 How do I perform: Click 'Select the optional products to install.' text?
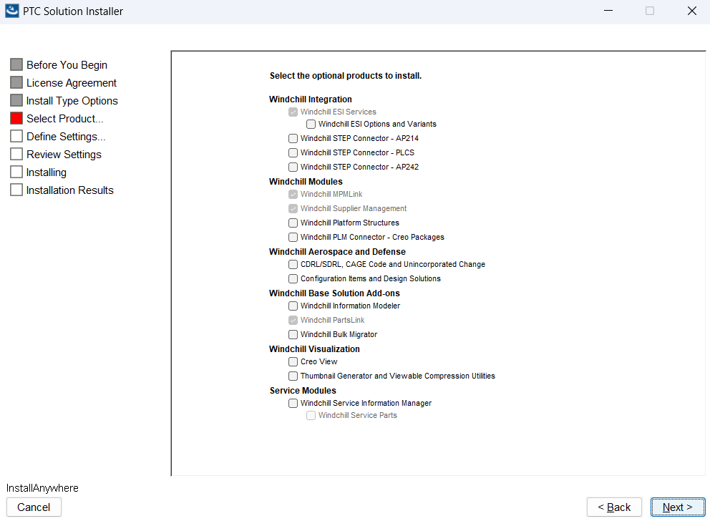(x=346, y=76)
